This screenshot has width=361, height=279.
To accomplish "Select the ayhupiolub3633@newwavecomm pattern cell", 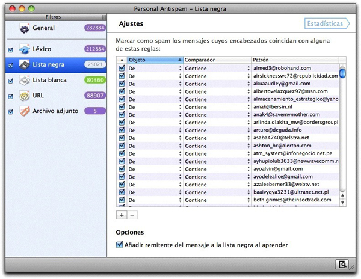I will pyautogui.click(x=295, y=161).
